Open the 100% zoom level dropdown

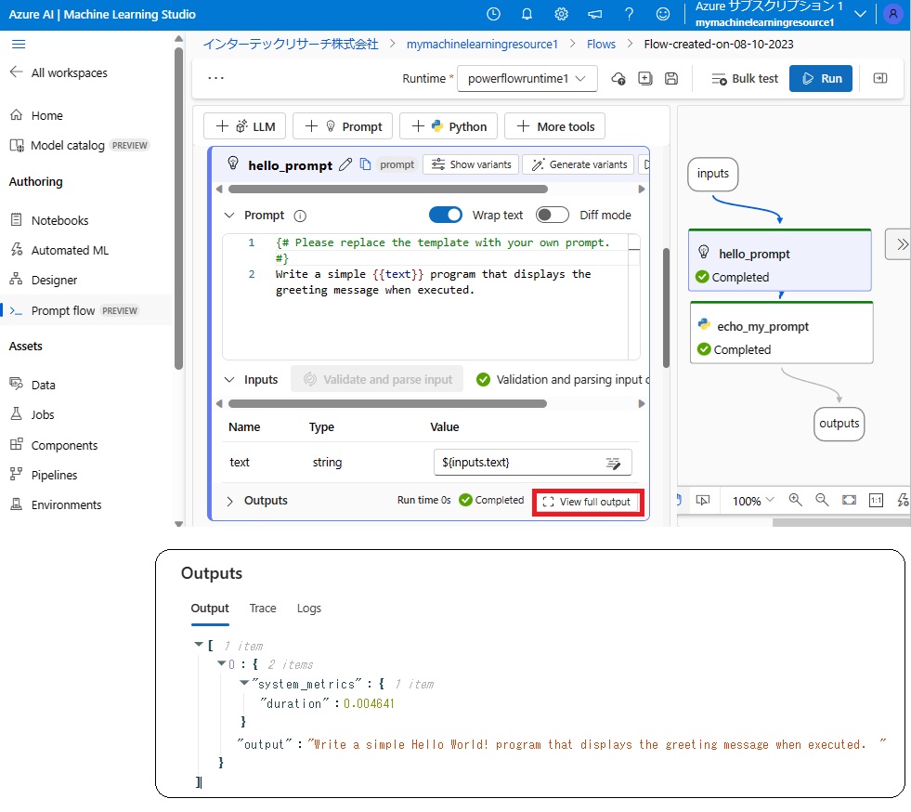tap(753, 501)
